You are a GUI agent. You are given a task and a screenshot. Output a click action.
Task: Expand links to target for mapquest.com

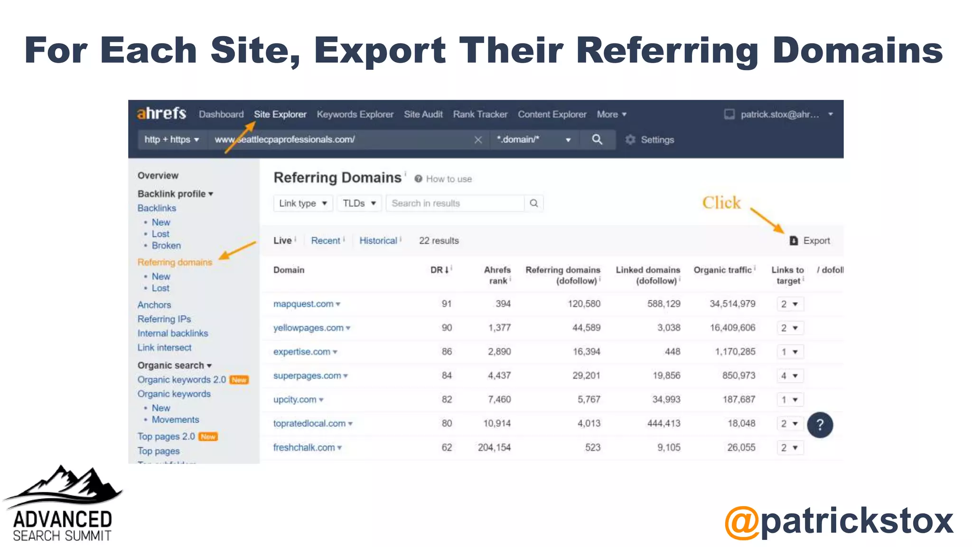790,304
